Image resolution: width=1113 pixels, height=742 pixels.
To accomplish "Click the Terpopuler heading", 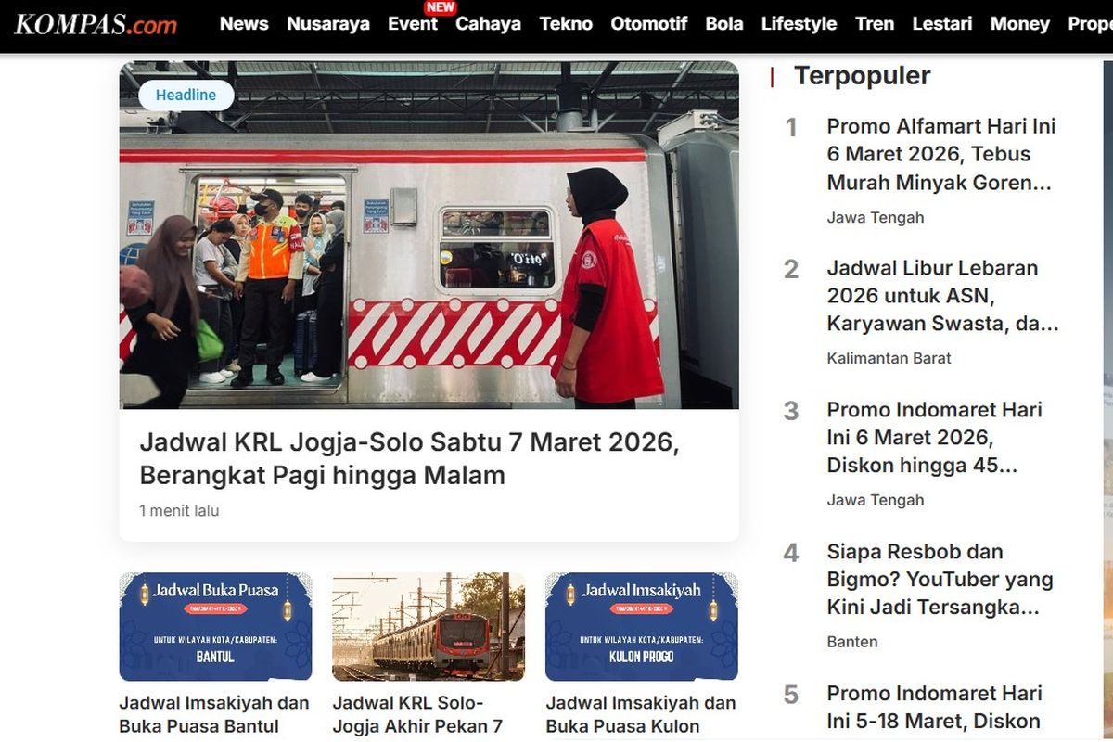I will (862, 76).
